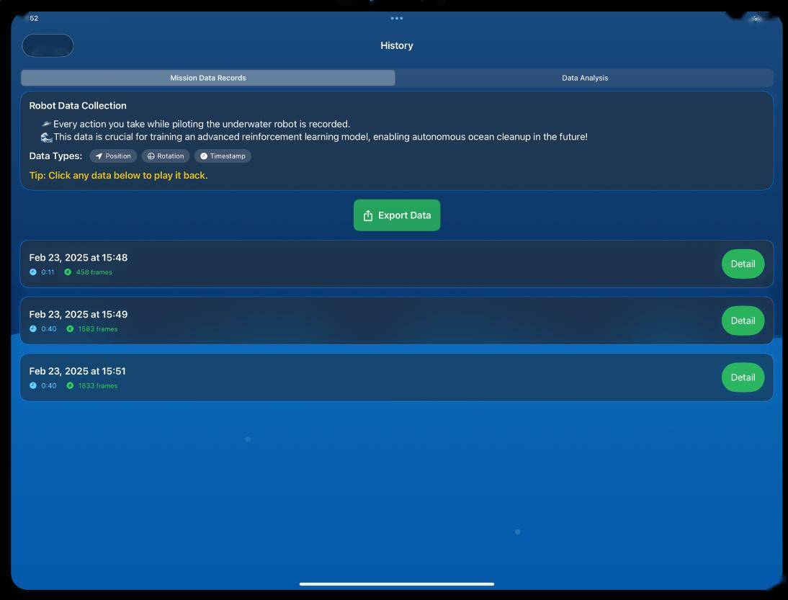Click the green icon beside 458 frames
This screenshot has height=600, width=788.
[x=68, y=272]
